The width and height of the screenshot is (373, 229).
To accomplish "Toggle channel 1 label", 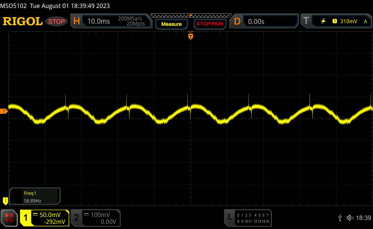I will point(25,218).
